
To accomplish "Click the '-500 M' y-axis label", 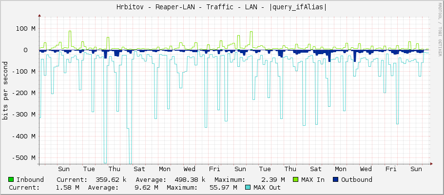I will 23,157.
